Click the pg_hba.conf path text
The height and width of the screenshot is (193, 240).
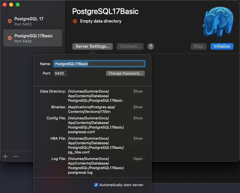[x=96, y=145]
